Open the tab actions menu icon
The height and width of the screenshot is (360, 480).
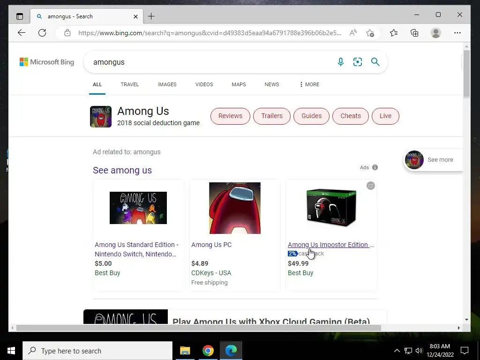(20, 16)
